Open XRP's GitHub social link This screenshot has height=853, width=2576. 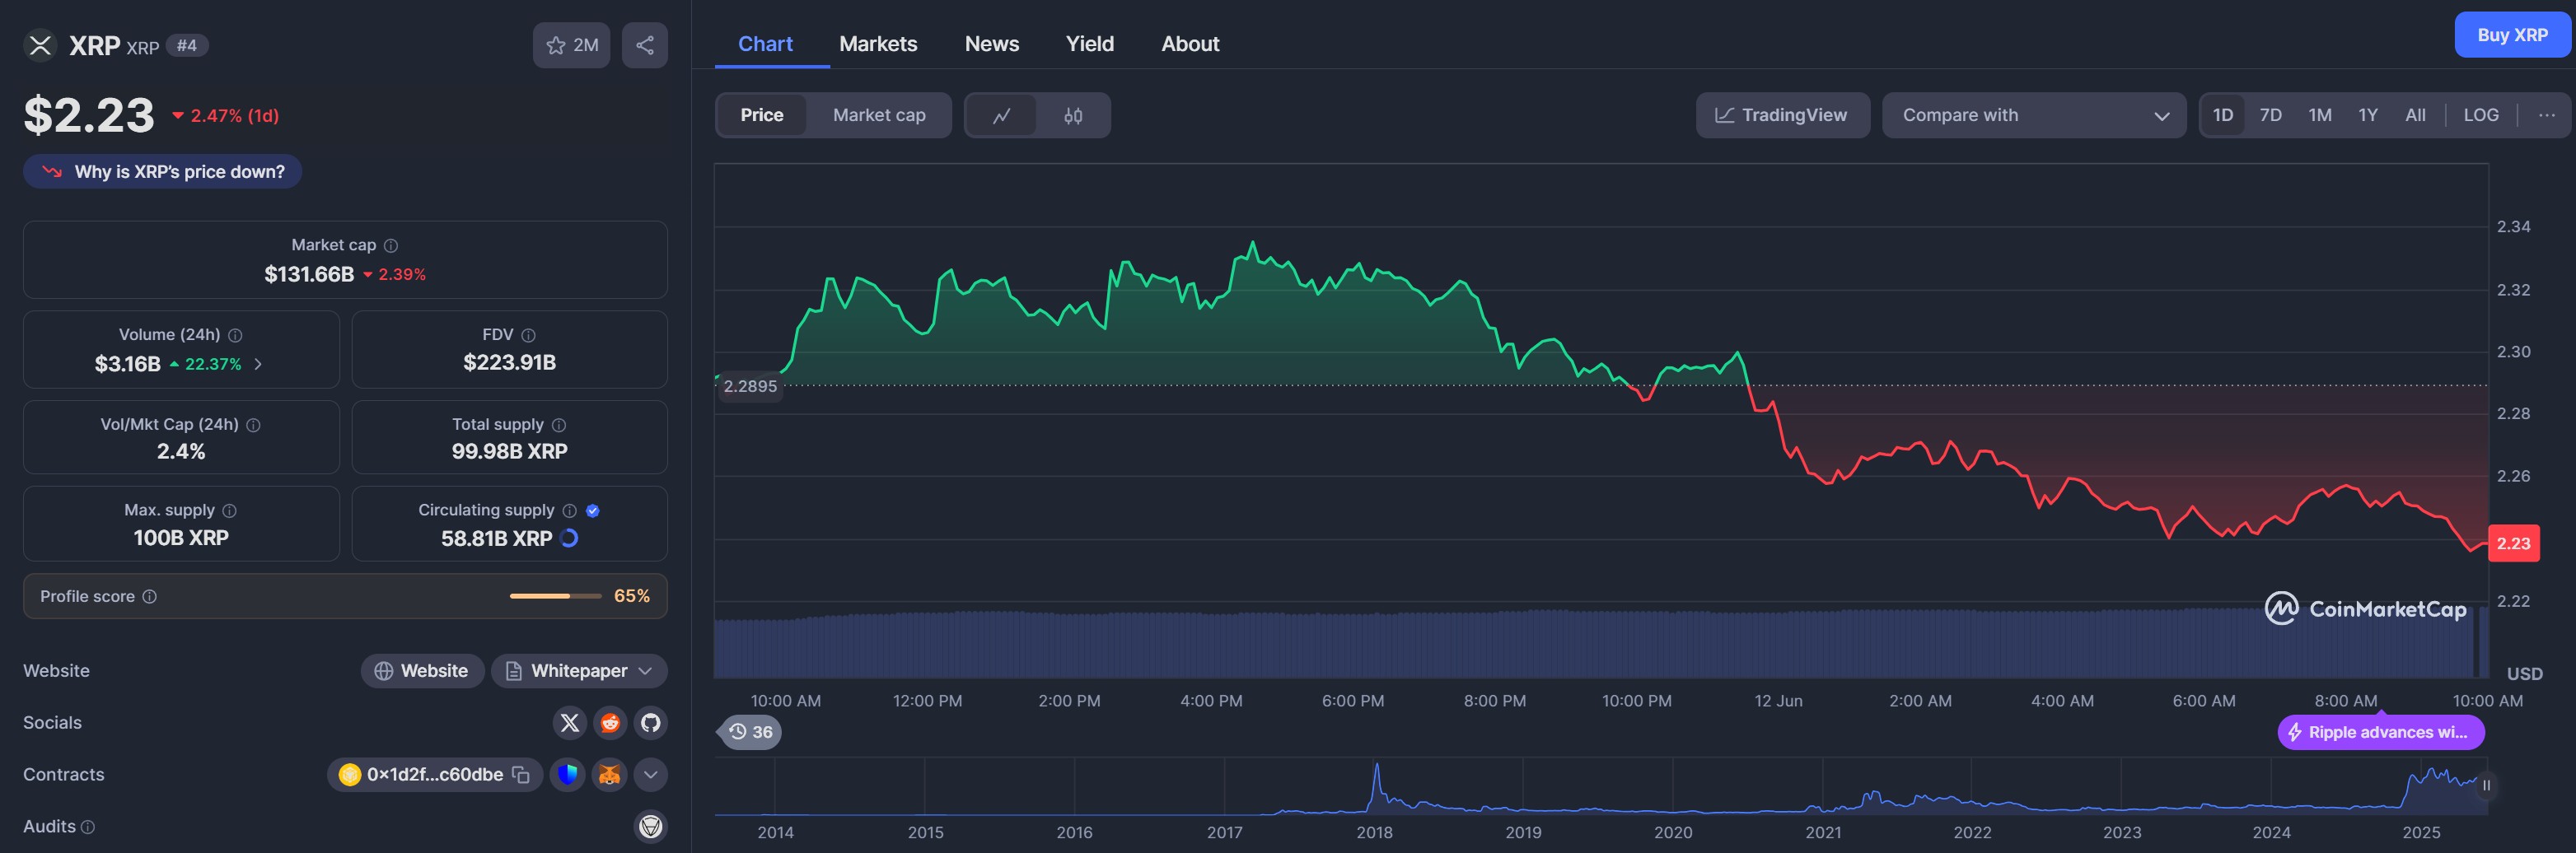[x=651, y=722]
